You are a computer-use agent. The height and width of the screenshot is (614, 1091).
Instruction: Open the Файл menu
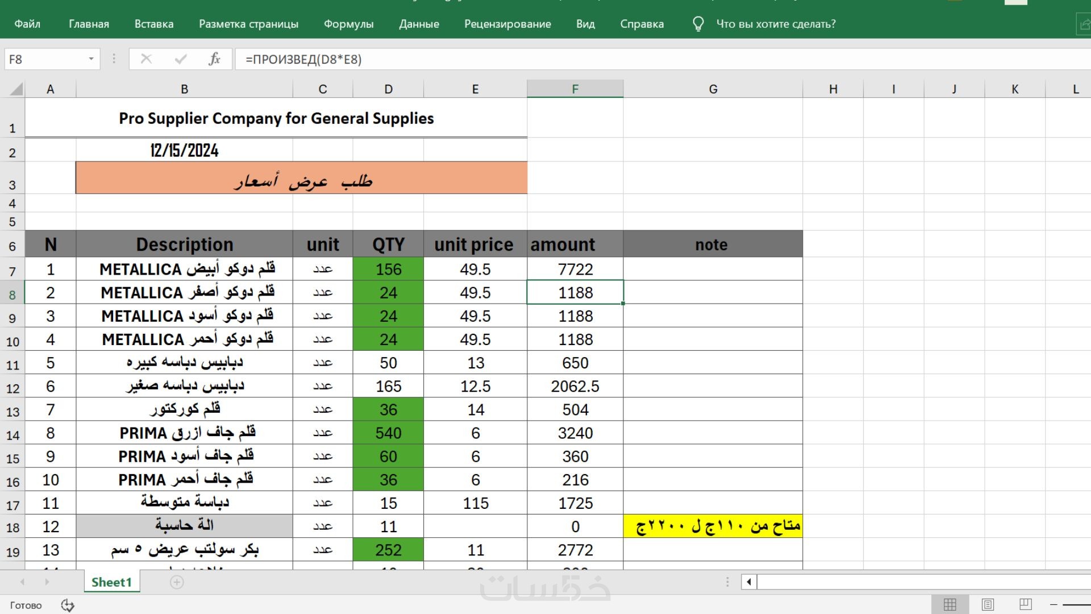coord(27,24)
